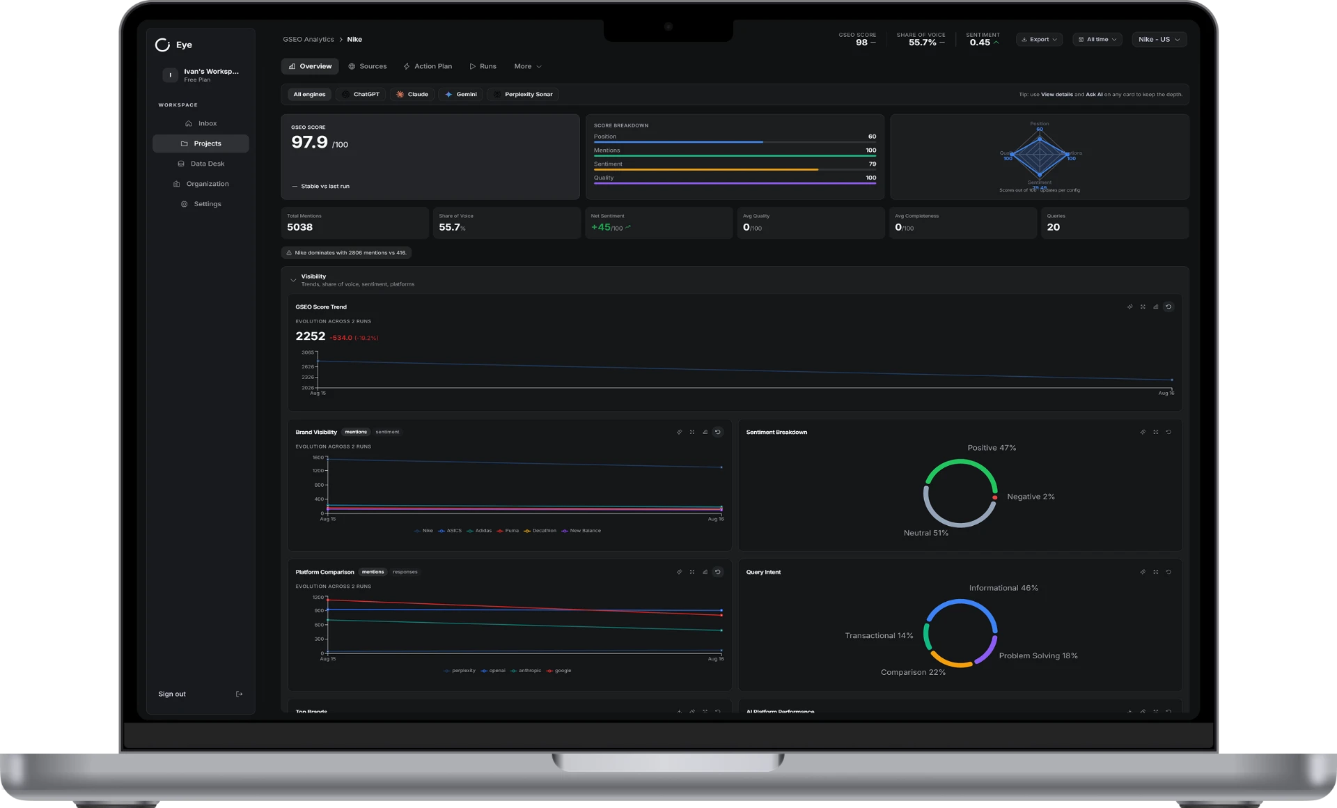This screenshot has width=1337, height=808.
Task: Collapse the Visibility section
Action: [293, 280]
